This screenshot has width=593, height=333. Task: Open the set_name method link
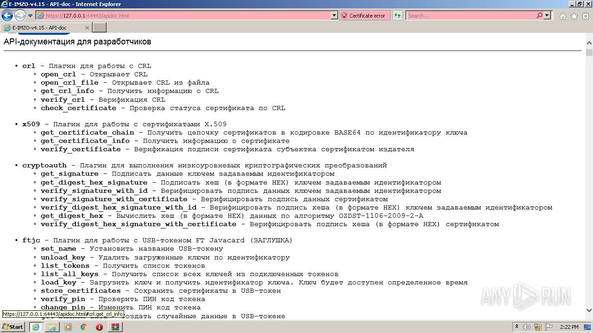[x=58, y=249]
